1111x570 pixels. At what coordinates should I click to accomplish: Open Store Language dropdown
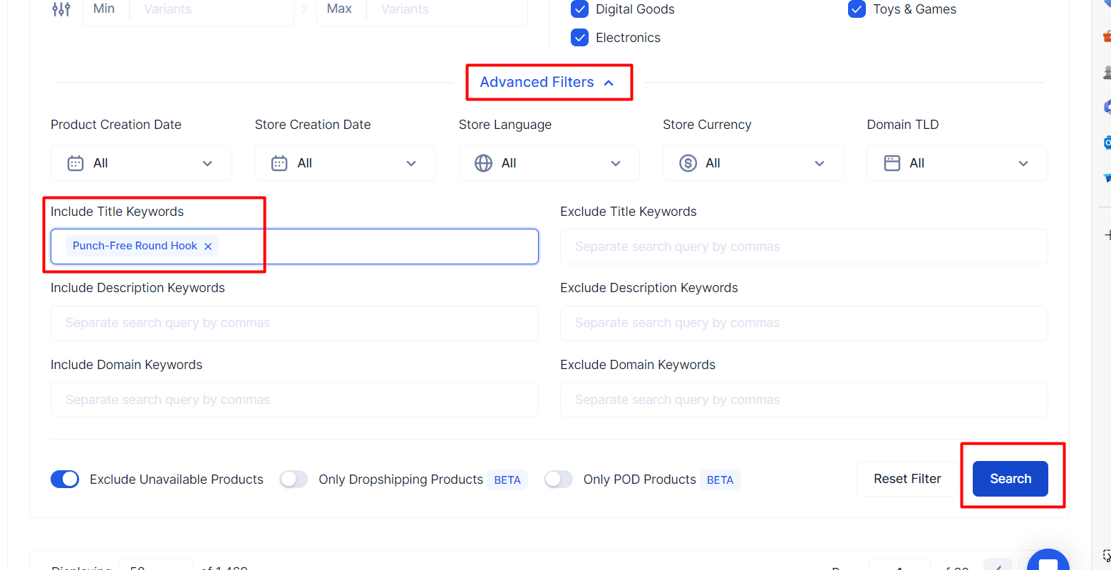(549, 163)
